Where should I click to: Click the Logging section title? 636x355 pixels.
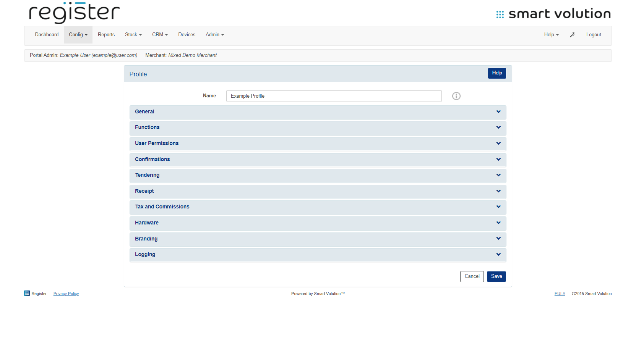pos(145,255)
